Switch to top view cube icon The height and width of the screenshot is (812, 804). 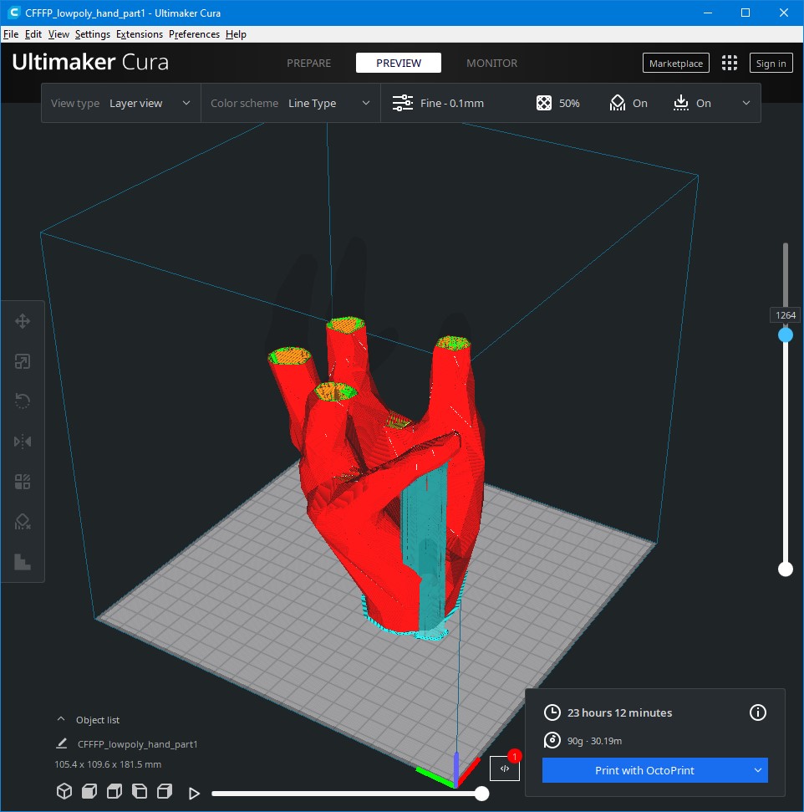(114, 791)
